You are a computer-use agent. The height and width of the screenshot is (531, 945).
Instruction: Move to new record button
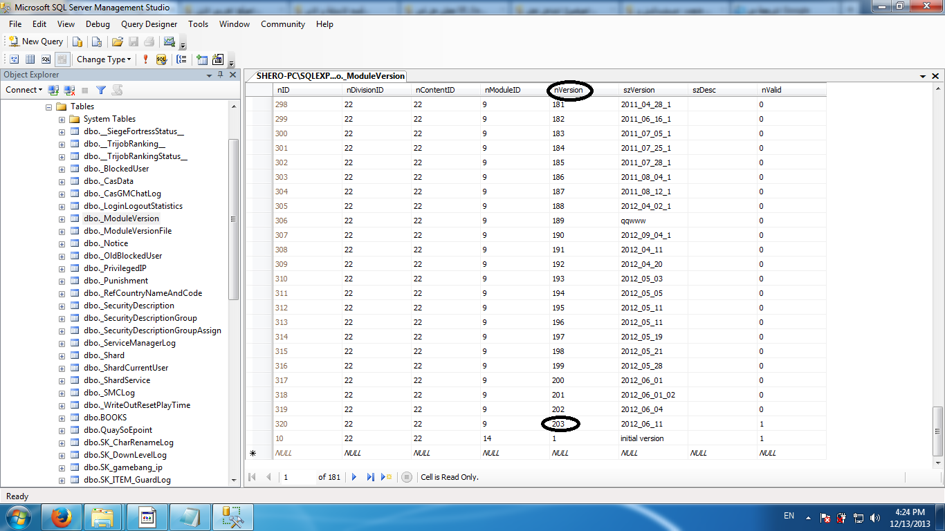(386, 477)
